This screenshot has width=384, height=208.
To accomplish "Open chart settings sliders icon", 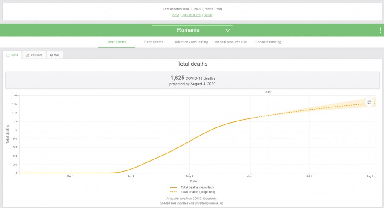I will (369, 102).
